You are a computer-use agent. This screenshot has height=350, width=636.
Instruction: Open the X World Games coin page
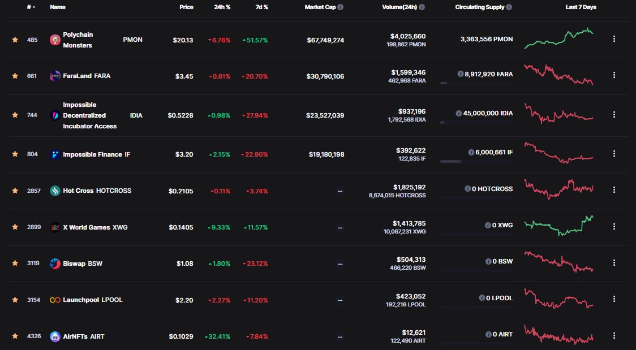click(x=87, y=227)
